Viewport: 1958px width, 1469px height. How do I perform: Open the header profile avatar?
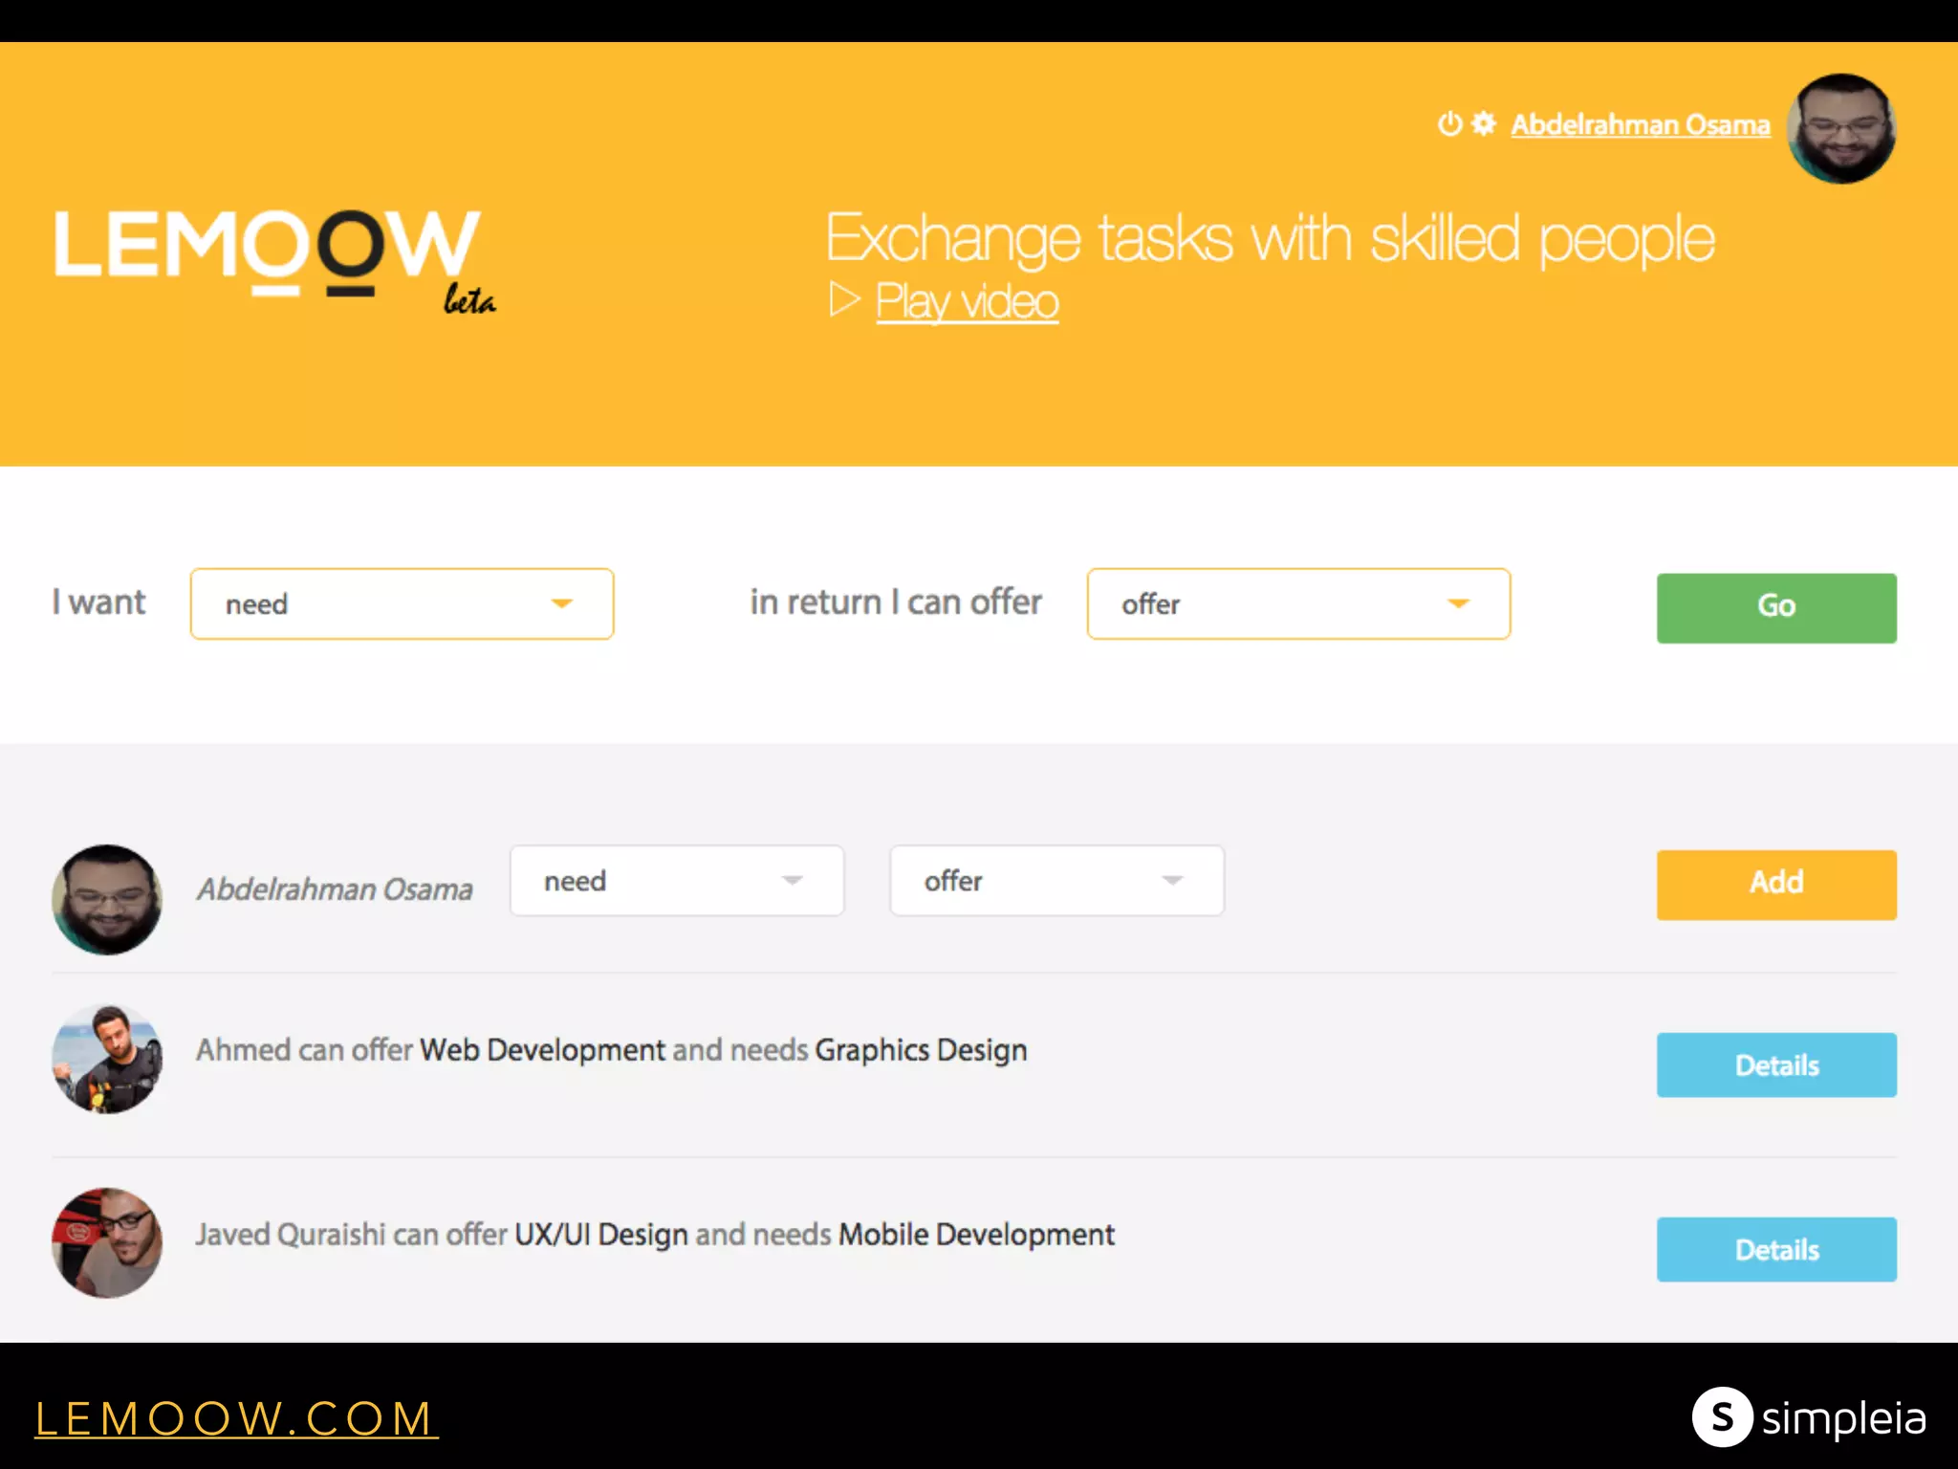click(1841, 129)
